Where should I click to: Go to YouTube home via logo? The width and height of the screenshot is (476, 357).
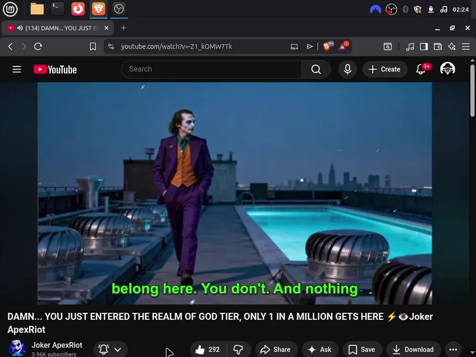(x=55, y=69)
